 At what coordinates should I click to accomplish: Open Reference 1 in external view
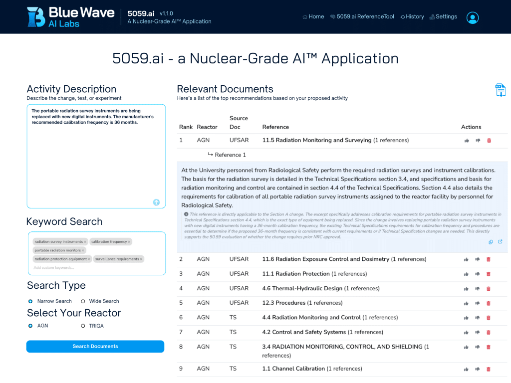click(x=500, y=242)
